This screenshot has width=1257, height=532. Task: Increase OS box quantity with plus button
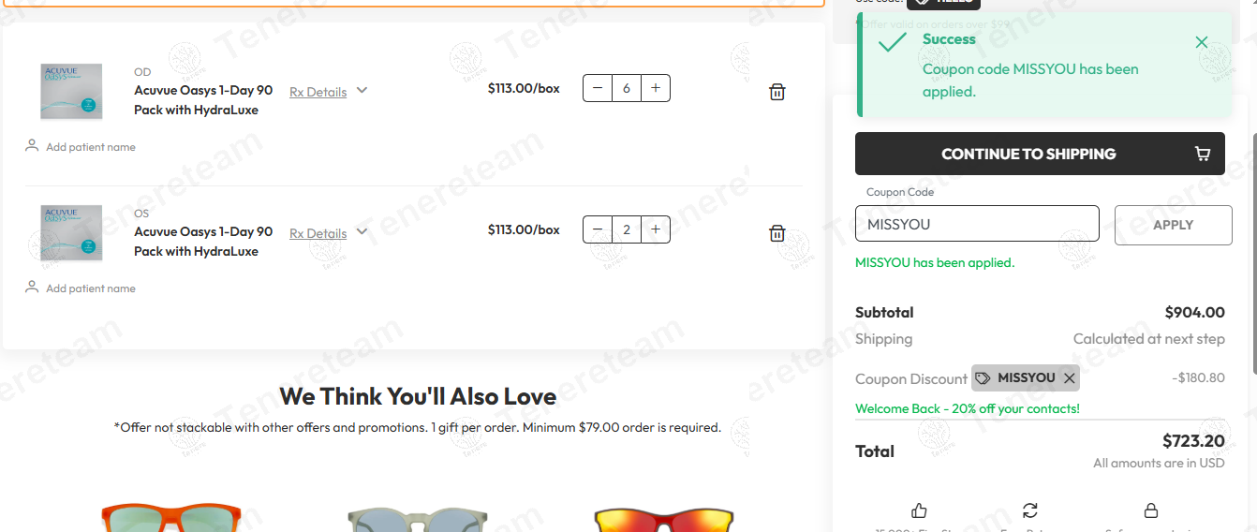point(656,229)
